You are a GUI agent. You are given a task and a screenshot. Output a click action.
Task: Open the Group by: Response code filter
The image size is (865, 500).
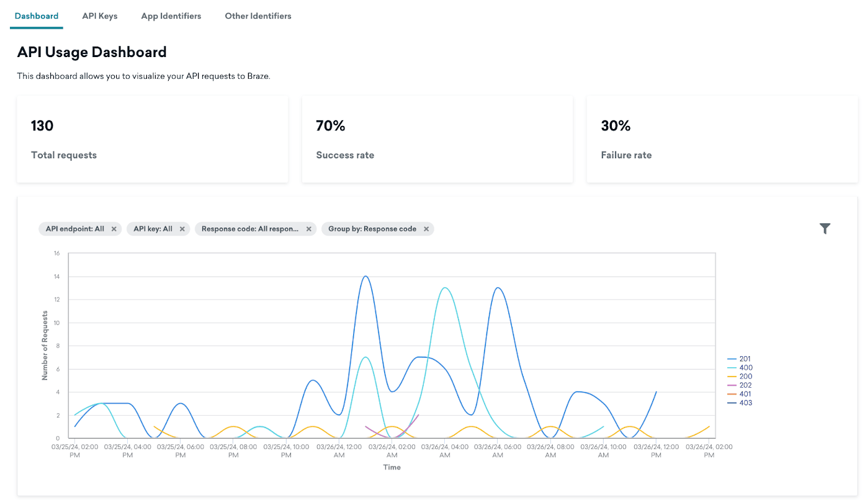[372, 229]
